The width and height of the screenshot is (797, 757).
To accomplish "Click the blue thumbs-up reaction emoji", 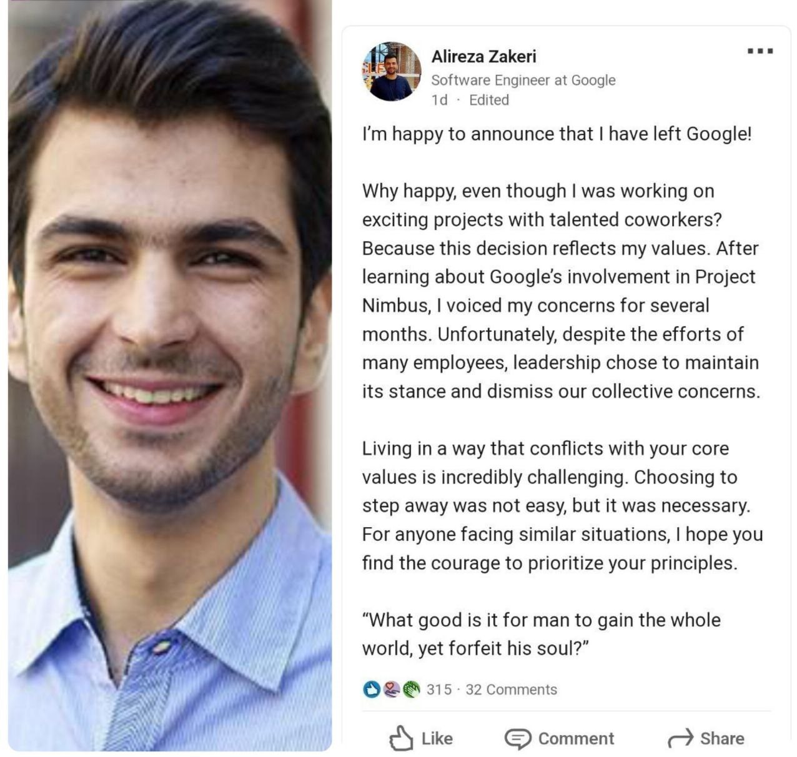I will tap(372, 690).
